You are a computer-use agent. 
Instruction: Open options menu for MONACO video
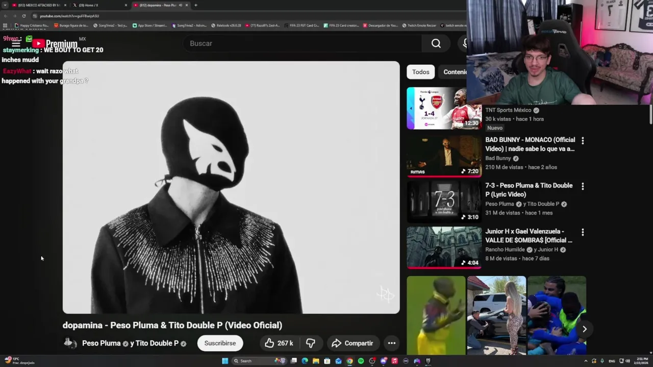tap(583, 140)
